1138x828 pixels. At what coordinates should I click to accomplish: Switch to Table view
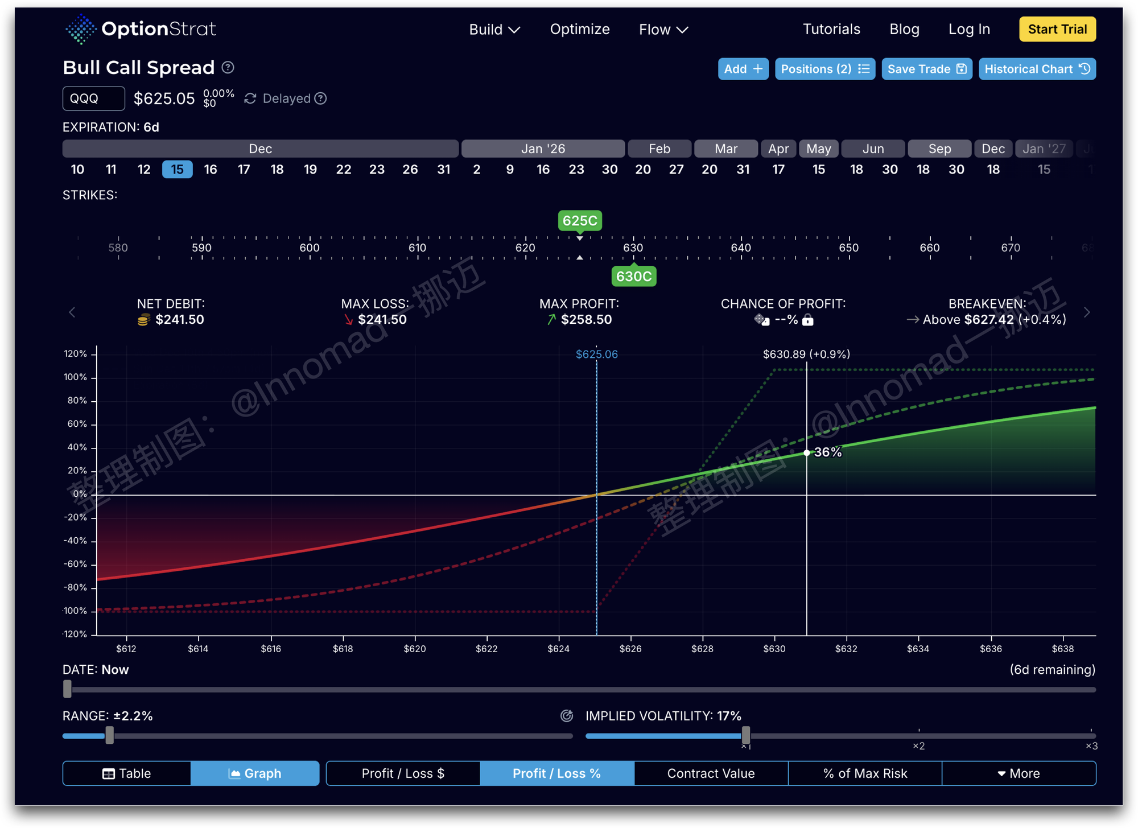127,773
